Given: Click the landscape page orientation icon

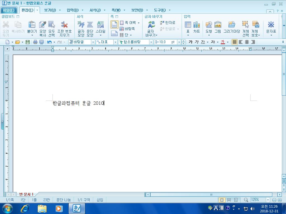Looking at the screenshot, I should [x=114, y=33].
